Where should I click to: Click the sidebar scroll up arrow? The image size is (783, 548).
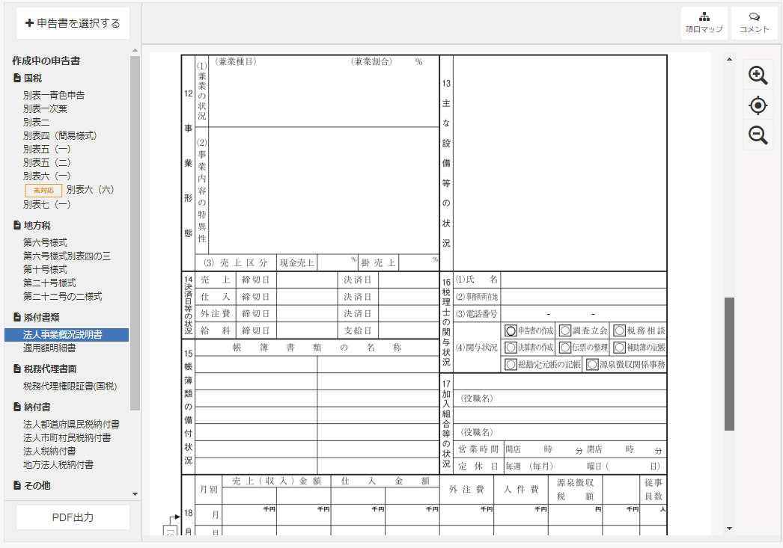[x=135, y=50]
